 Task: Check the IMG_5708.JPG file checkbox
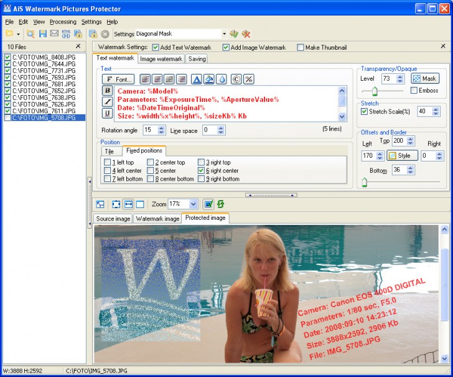7,117
